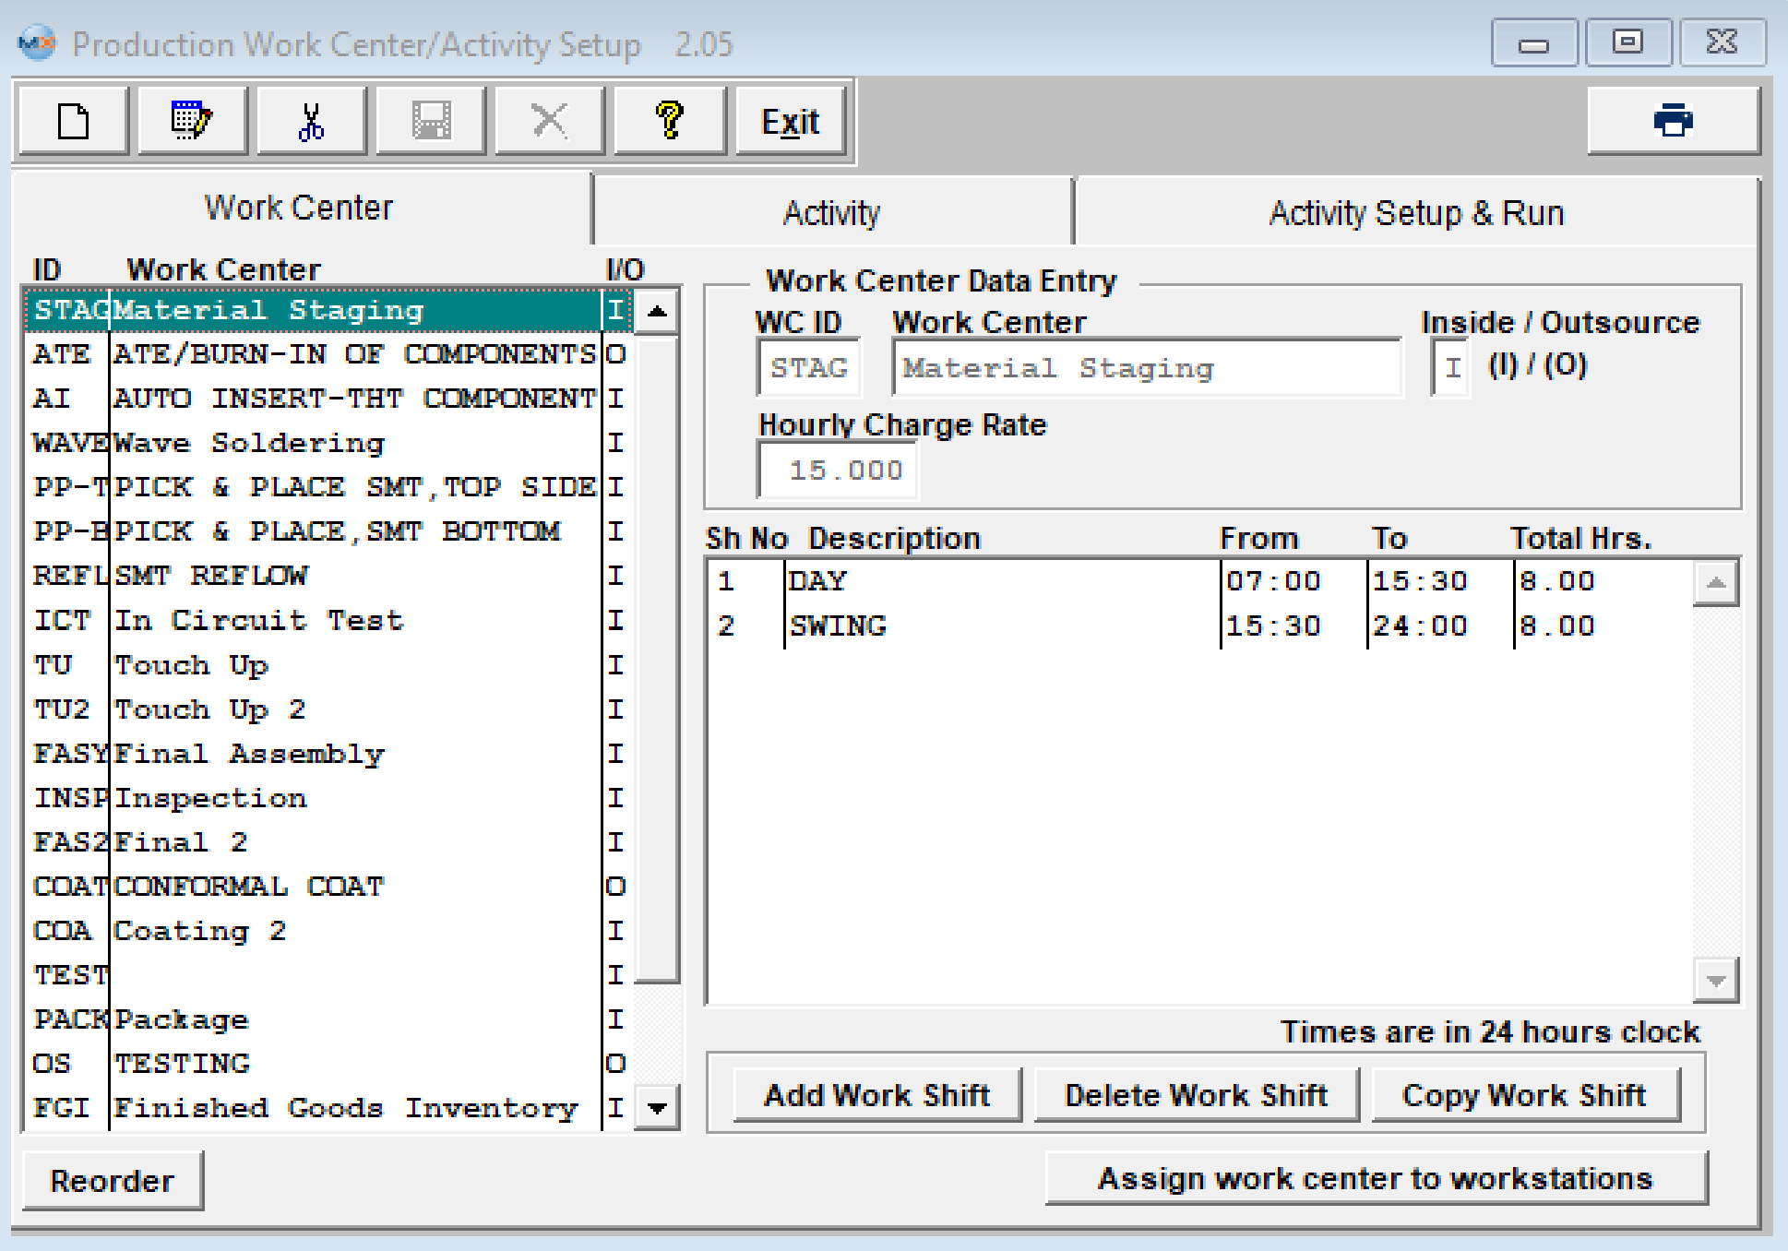Click Delete Work Shift button

1196,1095
